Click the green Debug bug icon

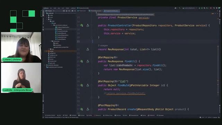point(202,8)
